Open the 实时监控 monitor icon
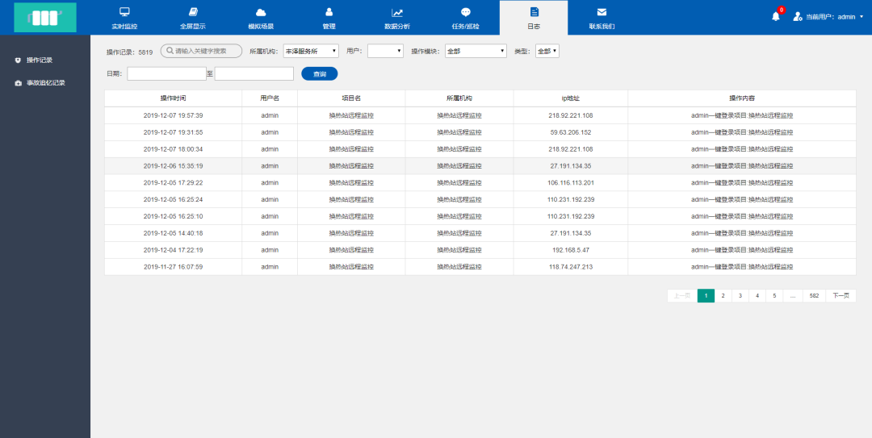 pyautogui.click(x=124, y=12)
